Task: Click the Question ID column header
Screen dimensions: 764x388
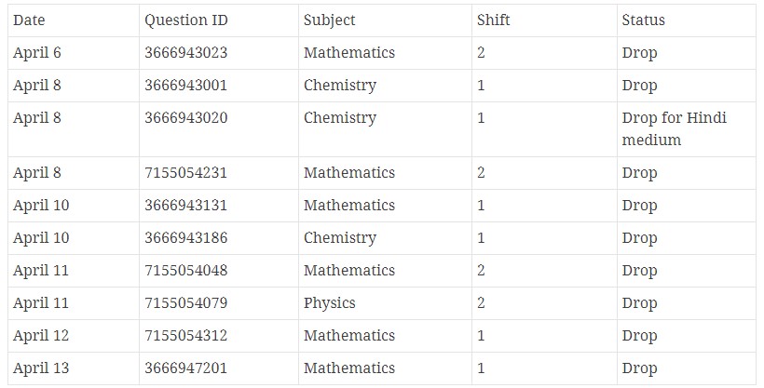Action: 185,20
